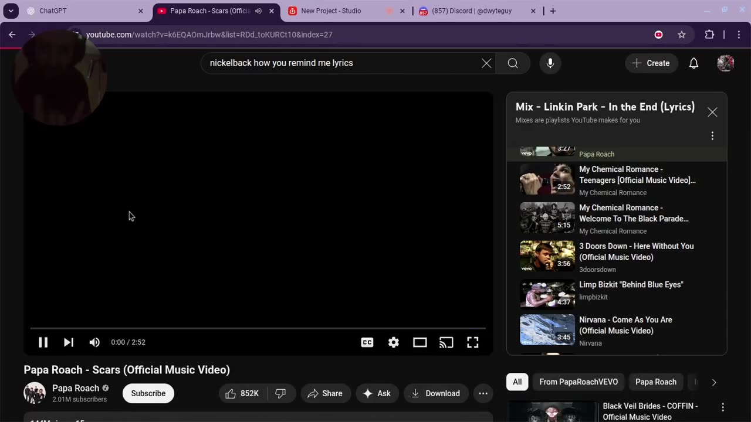Close the Discord tab
Screen dimensions: 751x422
pos(533,11)
